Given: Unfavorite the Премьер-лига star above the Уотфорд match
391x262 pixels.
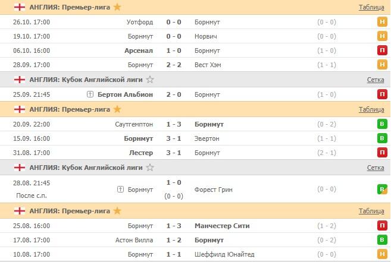Looking at the screenshot, I should click(117, 7).
